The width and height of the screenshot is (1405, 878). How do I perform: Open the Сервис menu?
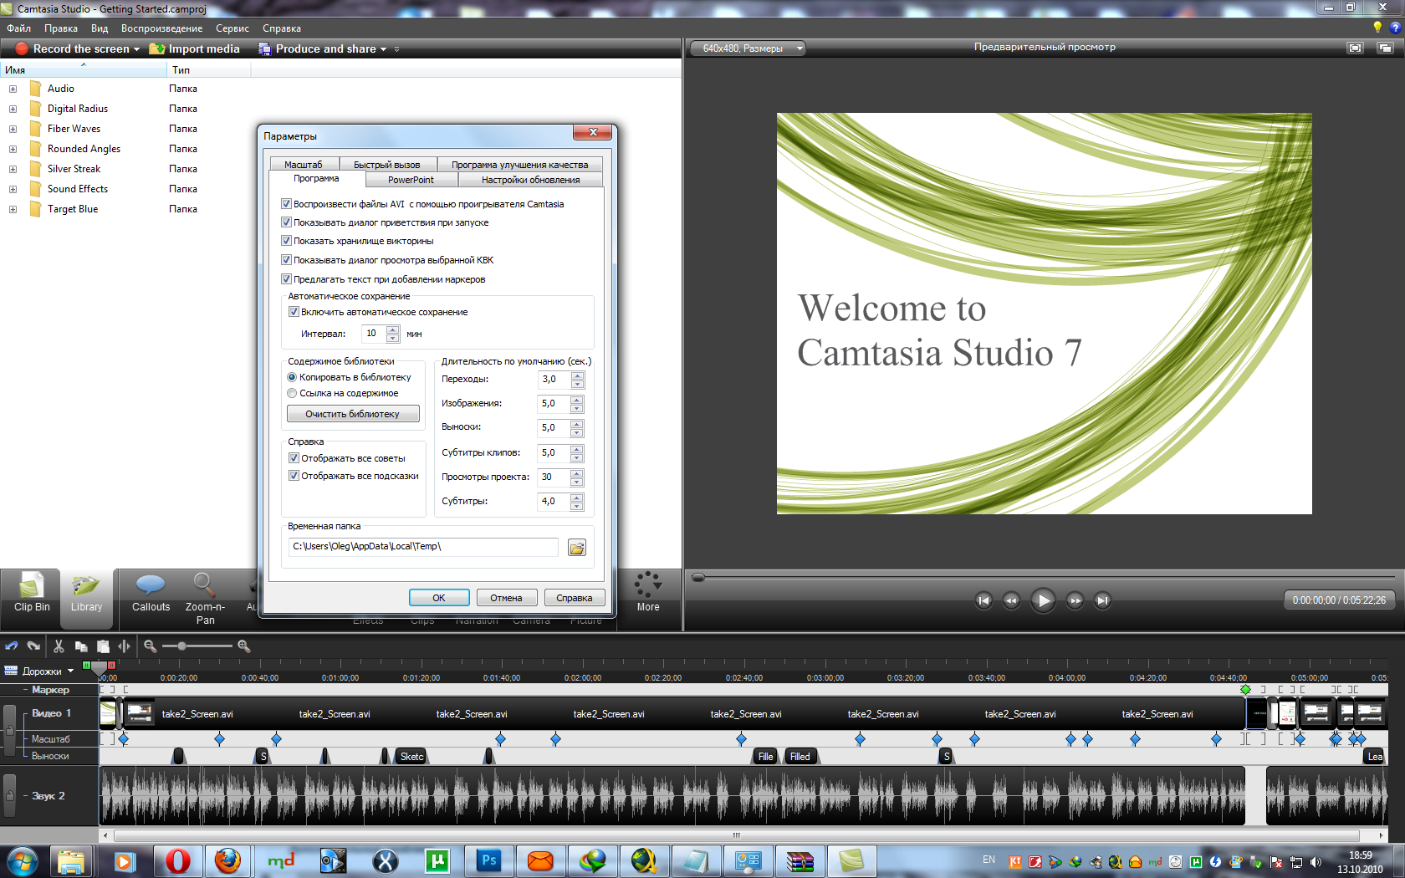coord(232,28)
